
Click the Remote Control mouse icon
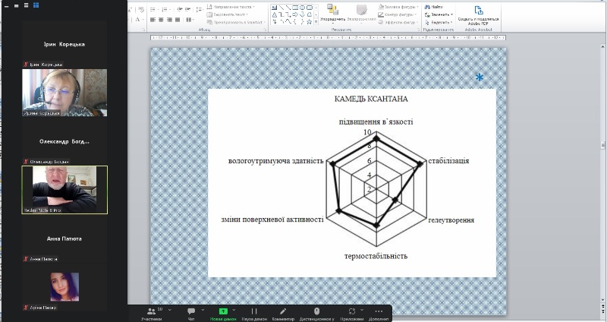pos(317,312)
